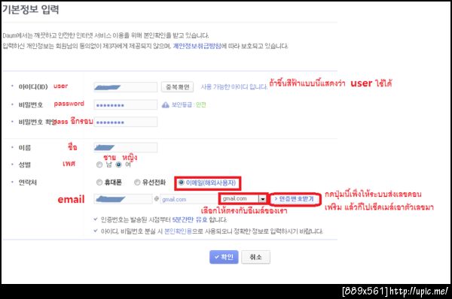This screenshot has width=452, height=299.
Task: Select the 여 (female) gender radio button
Action: point(118,165)
